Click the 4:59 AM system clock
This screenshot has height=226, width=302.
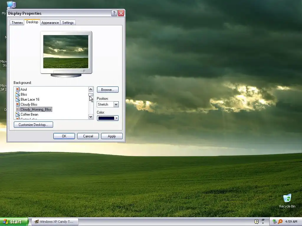[x=291, y=222]
